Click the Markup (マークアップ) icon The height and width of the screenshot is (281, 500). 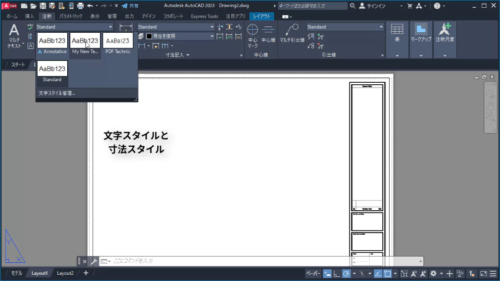[421, 33]
